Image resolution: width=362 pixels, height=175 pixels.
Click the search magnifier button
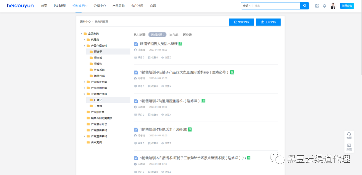pyautogui.click(x=304, y=6)
